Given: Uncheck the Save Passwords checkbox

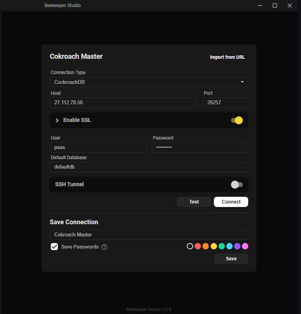Looking at the screenshot, I should point(54,247).
